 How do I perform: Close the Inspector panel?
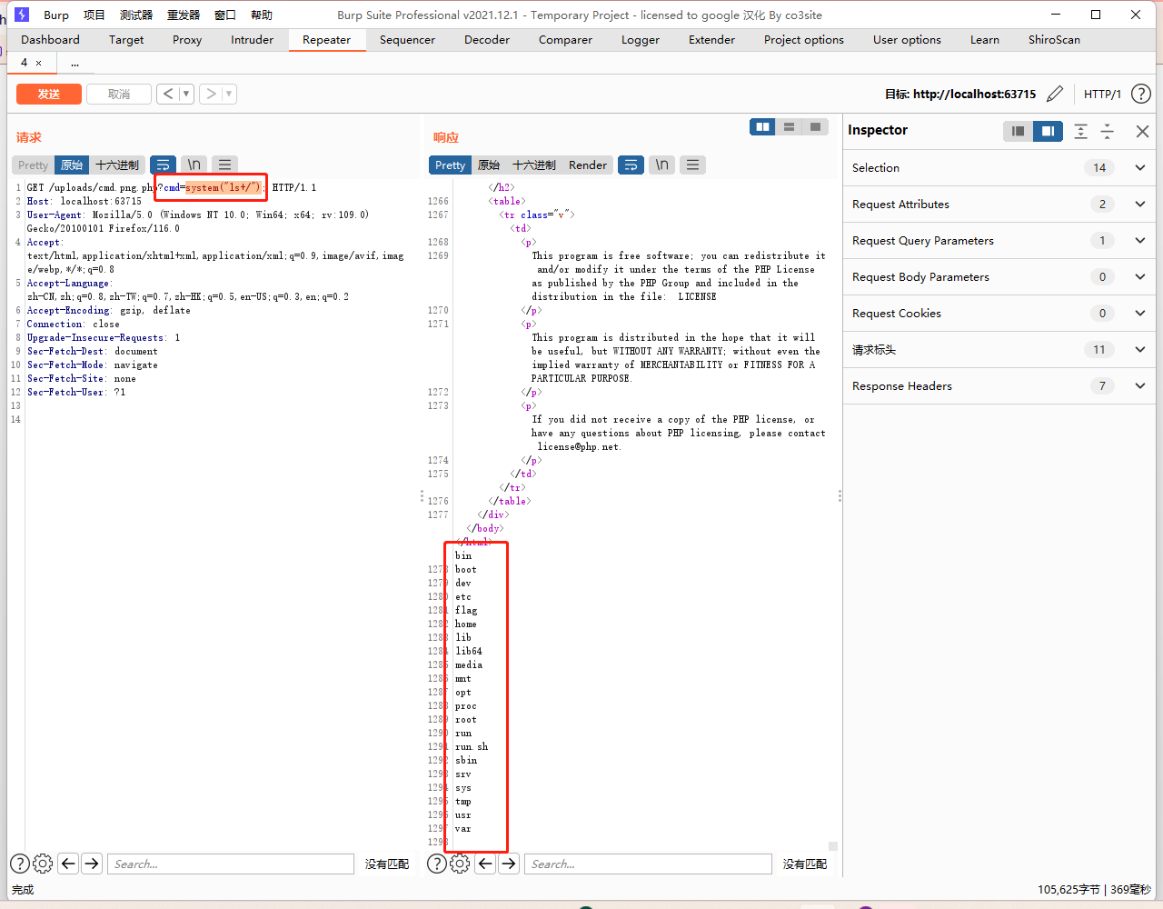(x=1142, y=131)
